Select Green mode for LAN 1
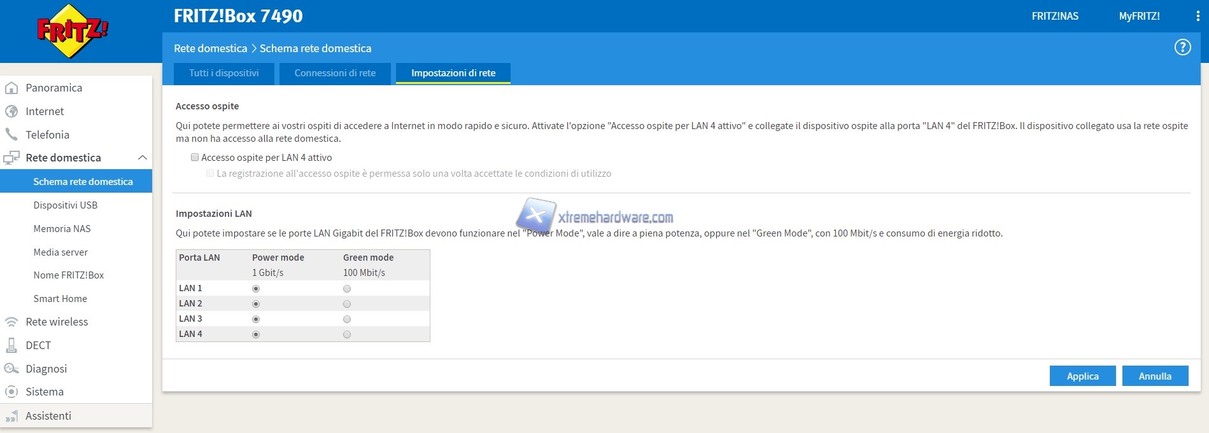The height and width of the screenshot is (433, 1209). 347,289
